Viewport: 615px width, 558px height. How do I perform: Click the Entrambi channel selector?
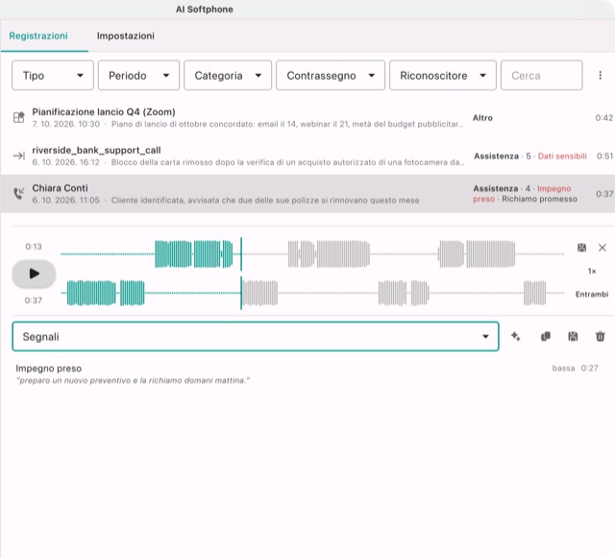tap(592, 294)
